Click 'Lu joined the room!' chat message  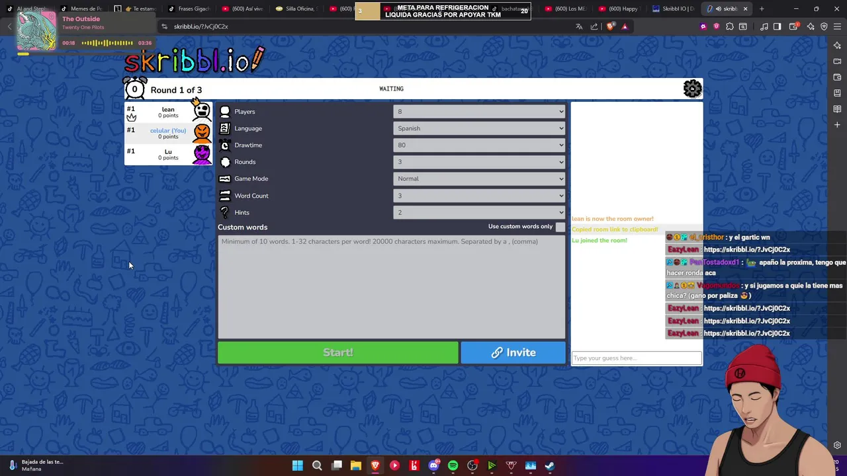600,241
